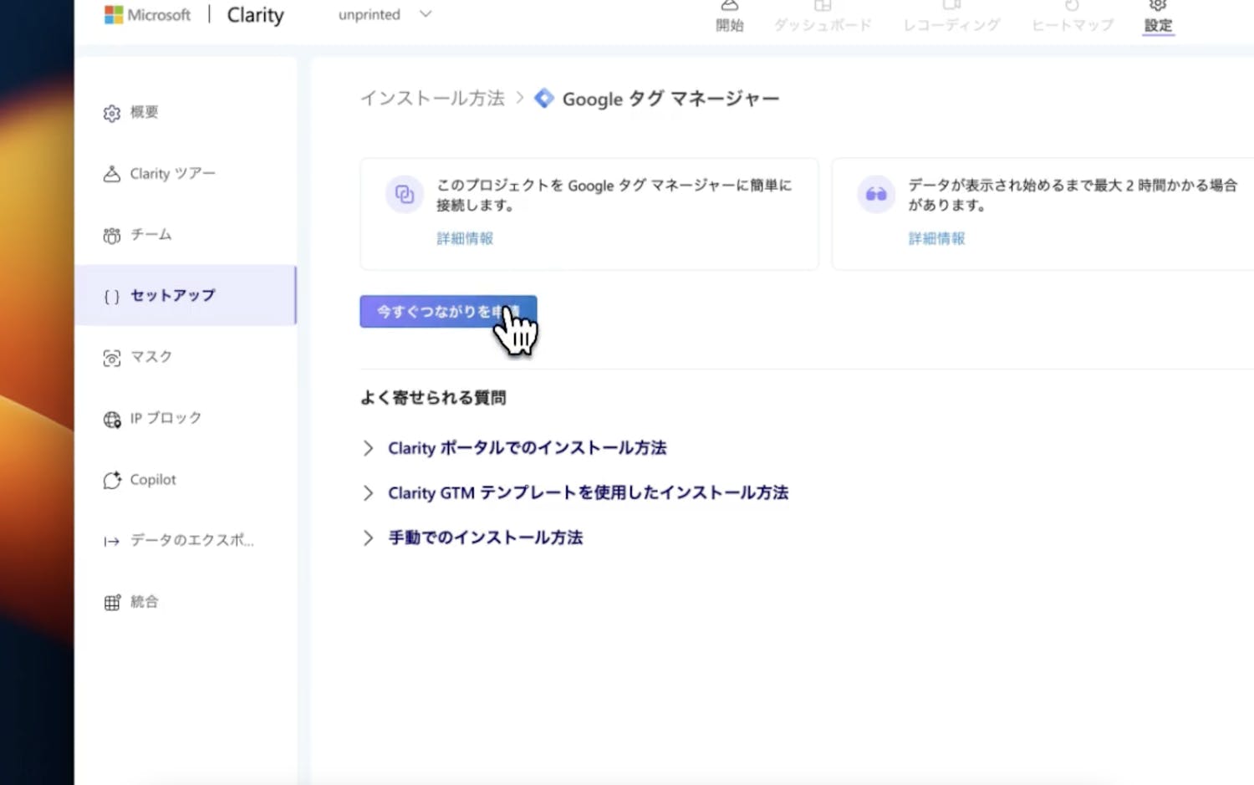Screen dimensions: 1254x785
Task: Select the チーム people icon
Action: pos(112,236)
